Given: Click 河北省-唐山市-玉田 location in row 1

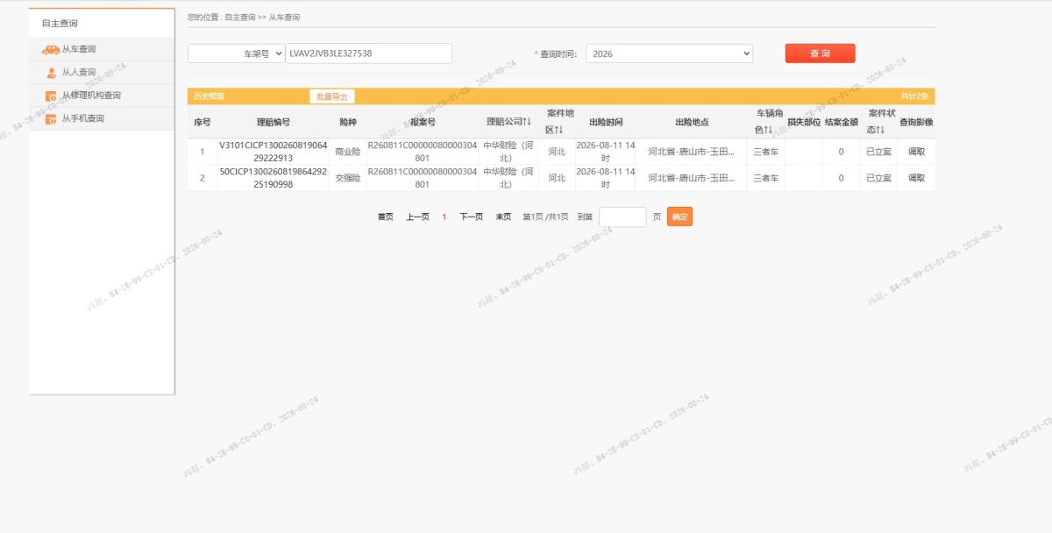Looking at the screenshot, I should (x=692, y=152).
